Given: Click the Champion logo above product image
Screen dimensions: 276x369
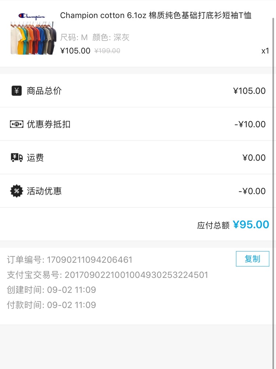Looking at the screenshot, I should [32, 16].
